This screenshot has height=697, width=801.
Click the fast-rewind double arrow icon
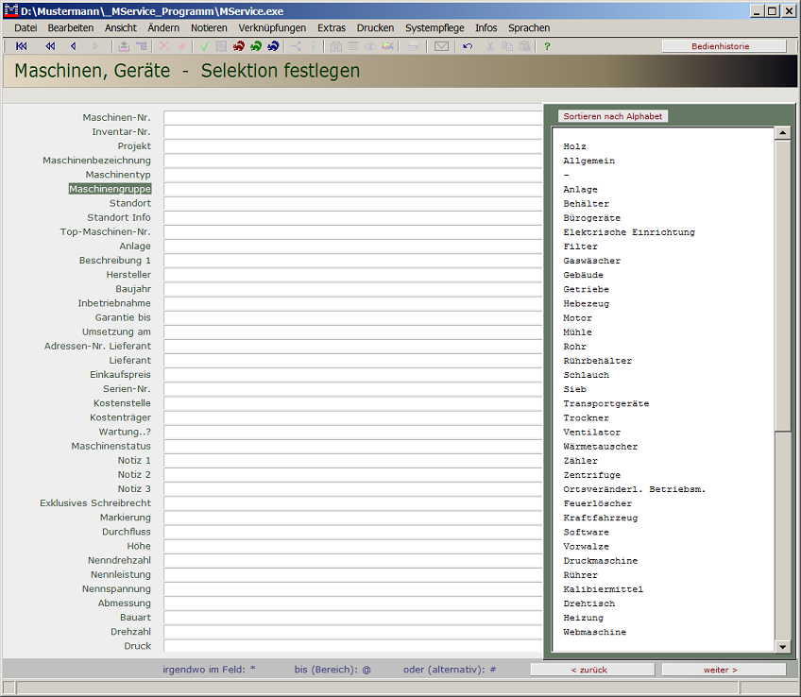click(x=50, y=46)
